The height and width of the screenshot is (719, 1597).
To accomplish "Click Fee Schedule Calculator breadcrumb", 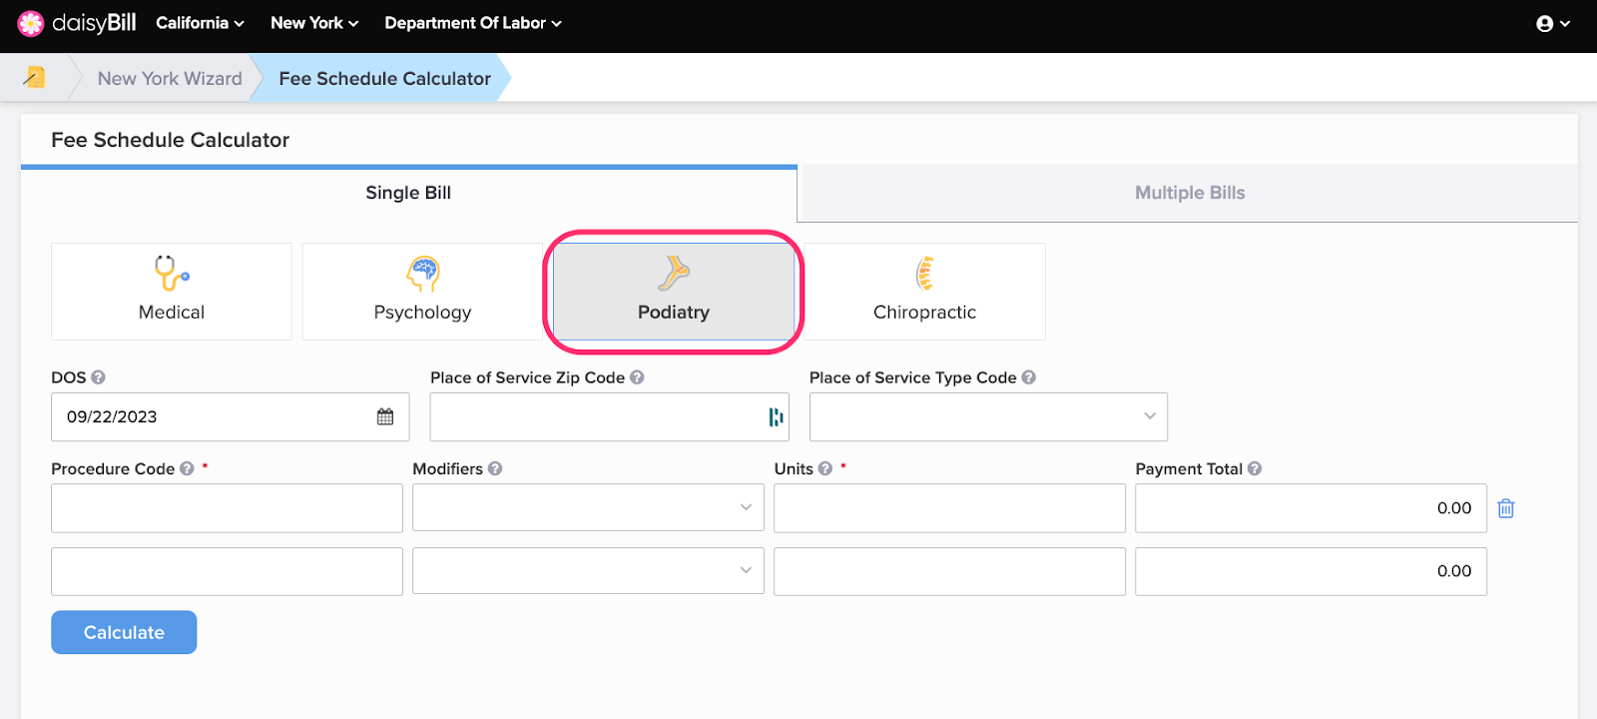I will click(x=384, y=78).
